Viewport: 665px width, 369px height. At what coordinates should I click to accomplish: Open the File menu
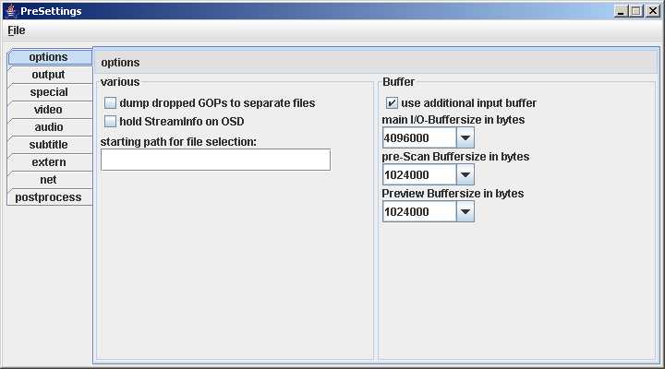17,30
